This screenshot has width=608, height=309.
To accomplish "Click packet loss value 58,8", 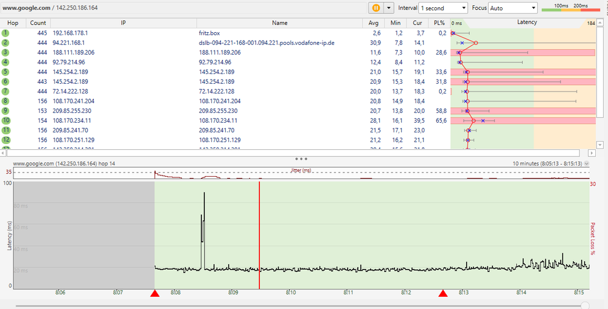I will 441,110.
